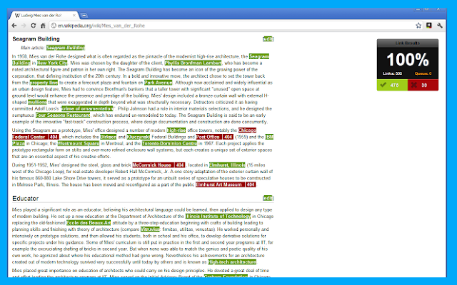Show valid links count 475

[392, 85]
